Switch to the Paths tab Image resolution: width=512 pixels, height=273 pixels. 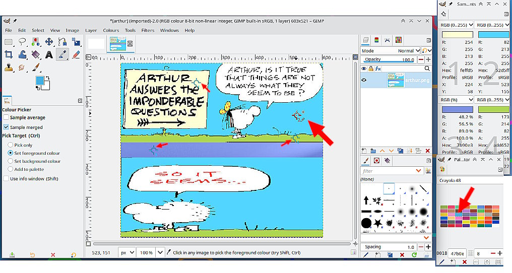pos(387,40)
